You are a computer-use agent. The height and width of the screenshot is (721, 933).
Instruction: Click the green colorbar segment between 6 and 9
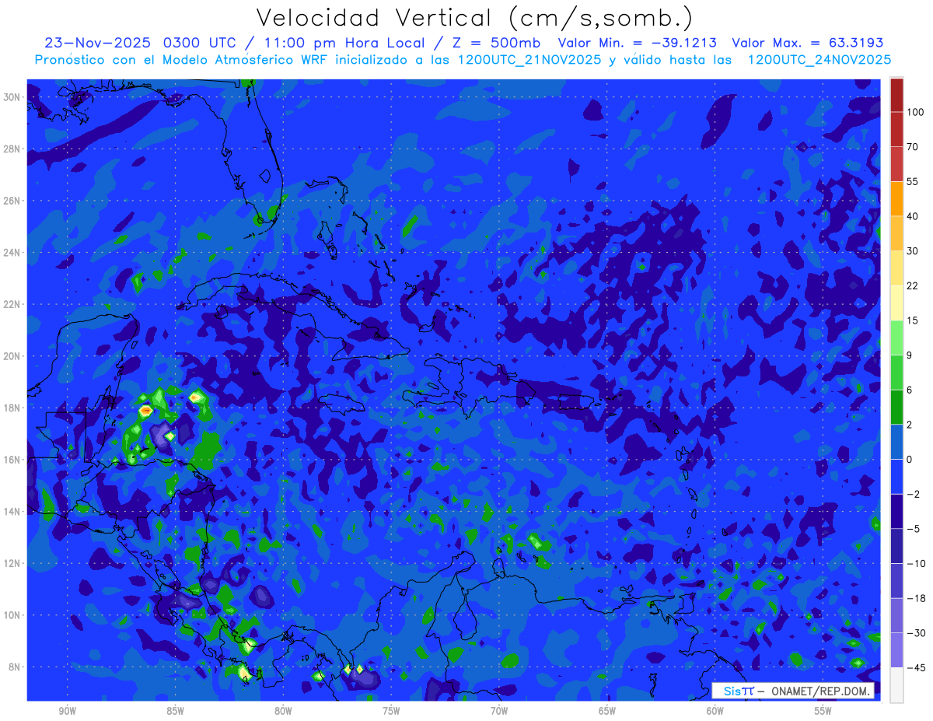point(896,372)
